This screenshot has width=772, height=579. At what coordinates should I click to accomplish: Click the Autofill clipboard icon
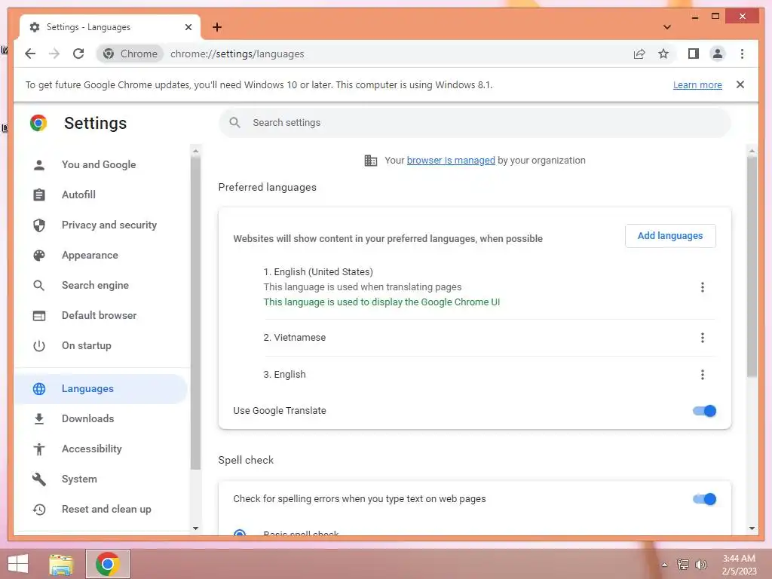(39, 195)
